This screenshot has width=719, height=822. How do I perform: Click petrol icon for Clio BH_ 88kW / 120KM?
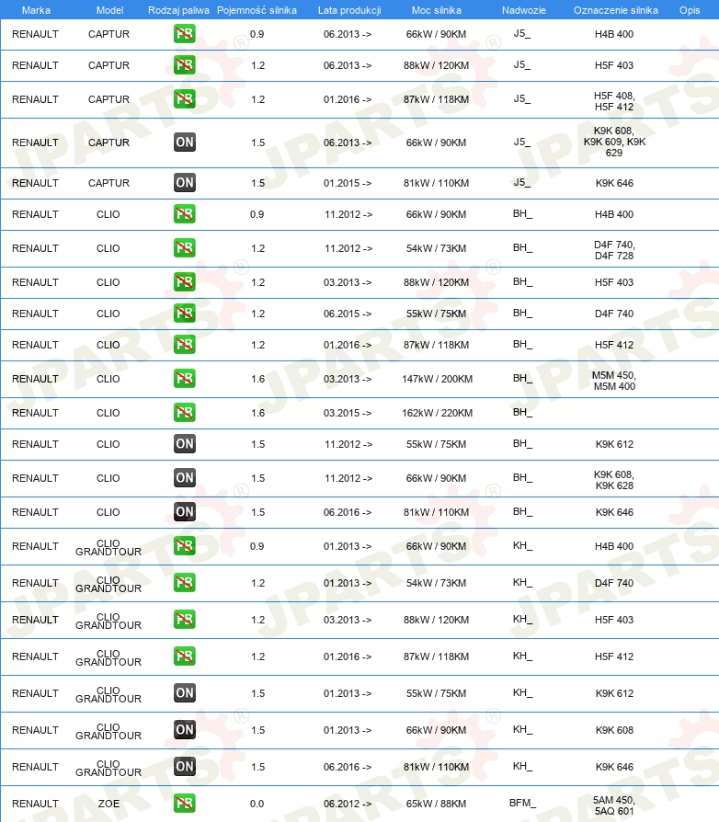point(185,282)
